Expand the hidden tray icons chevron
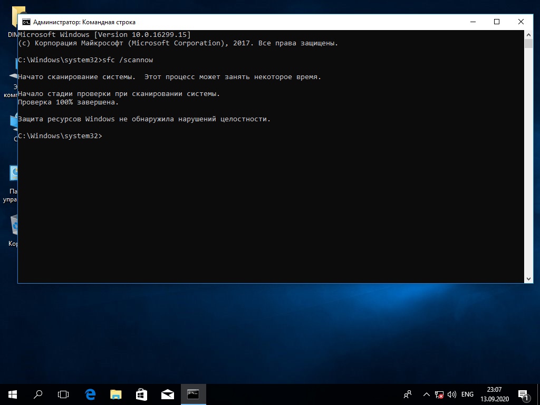Viewport: 540px width, 405px height. pos(427,394)
